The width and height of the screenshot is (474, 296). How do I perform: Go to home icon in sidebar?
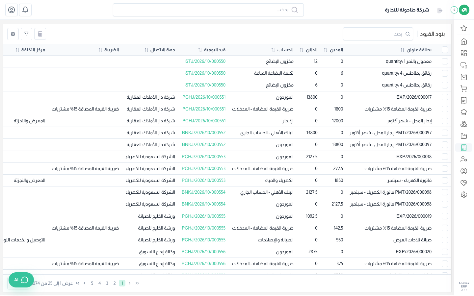point(464,41)
